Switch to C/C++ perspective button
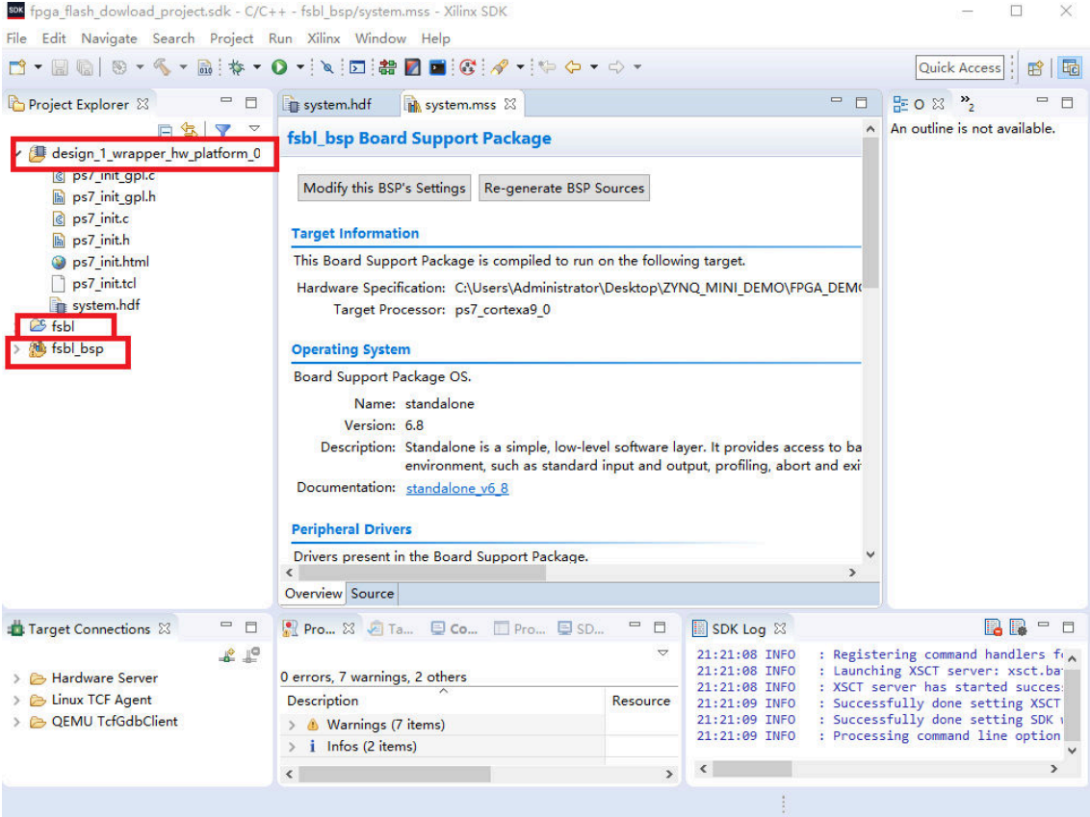 [1069, 67]
